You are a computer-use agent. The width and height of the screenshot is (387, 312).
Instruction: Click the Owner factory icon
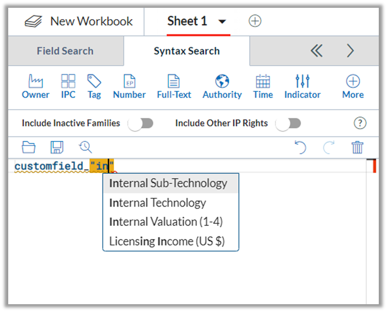(36, 81)
